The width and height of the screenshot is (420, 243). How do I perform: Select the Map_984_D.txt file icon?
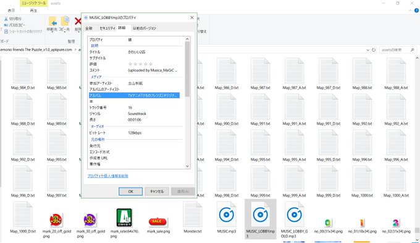pos(23,71)
